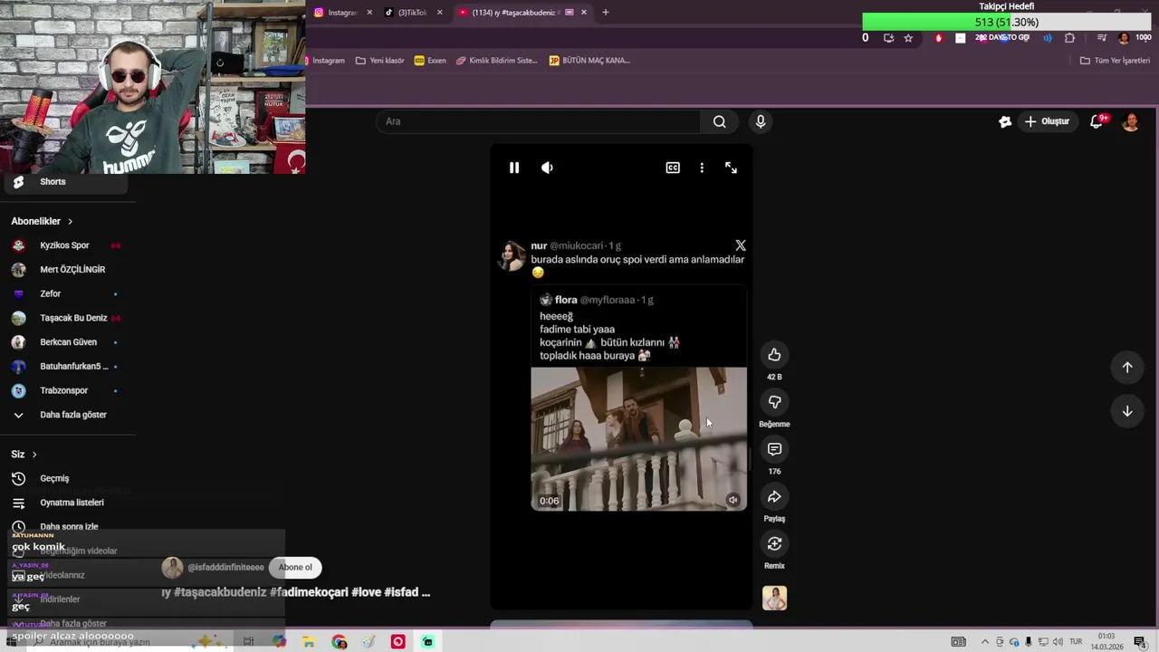Open Kyzikos Spor subscription
Viewport: 1159px width, 652px height.
[65, 245]
